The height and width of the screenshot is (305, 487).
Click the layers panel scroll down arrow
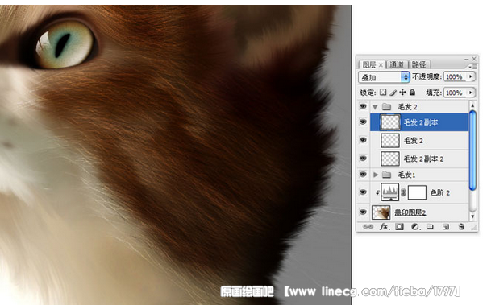[x=472, y=216]
